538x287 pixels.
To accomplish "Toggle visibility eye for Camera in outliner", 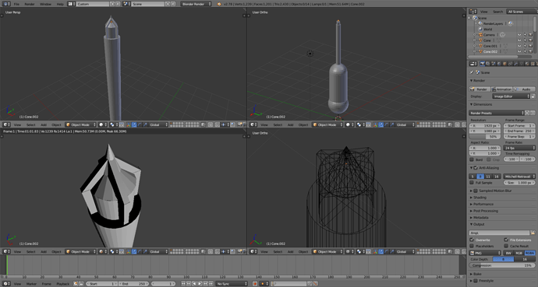I will 519,35.
